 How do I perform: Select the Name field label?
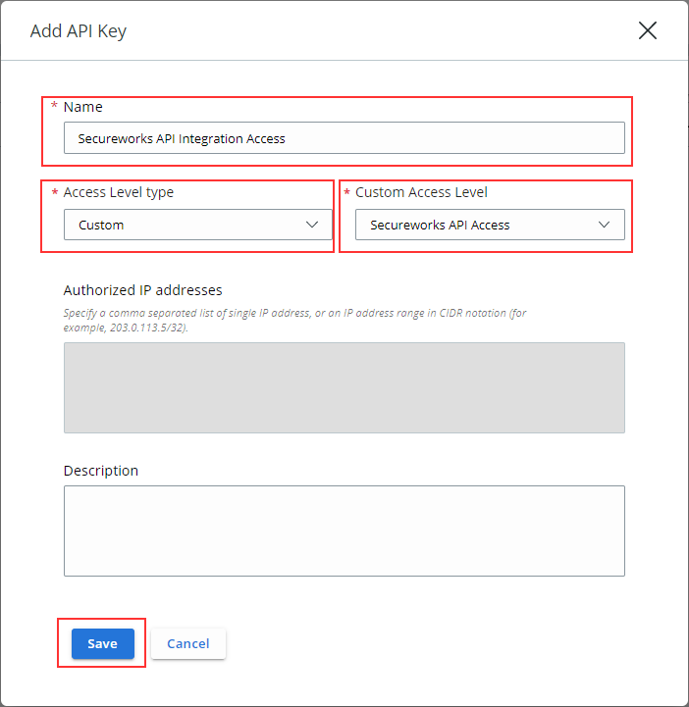[x=83, y=107]
